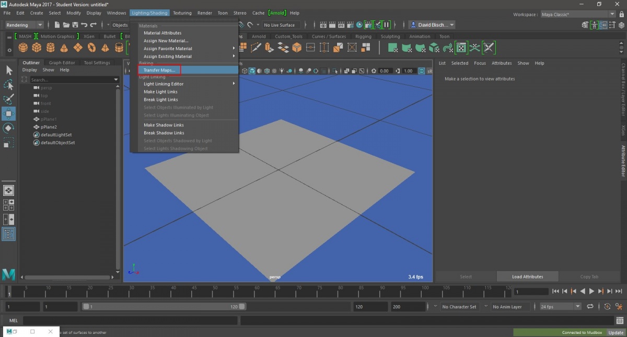The height and width of the screenshot is (337, 627).
Task: Open the Rendering menu set dropdown
Action: [x=24, y=25]
